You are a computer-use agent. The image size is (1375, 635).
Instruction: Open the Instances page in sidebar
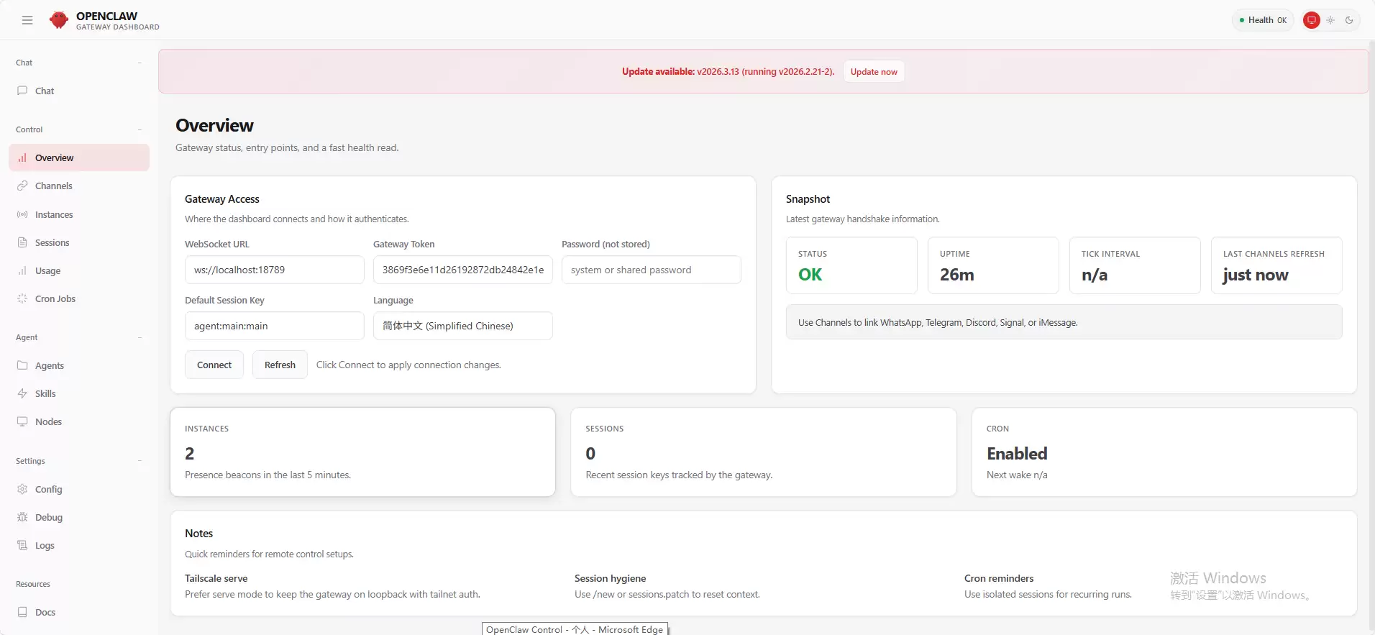click(x=54, y=214)
